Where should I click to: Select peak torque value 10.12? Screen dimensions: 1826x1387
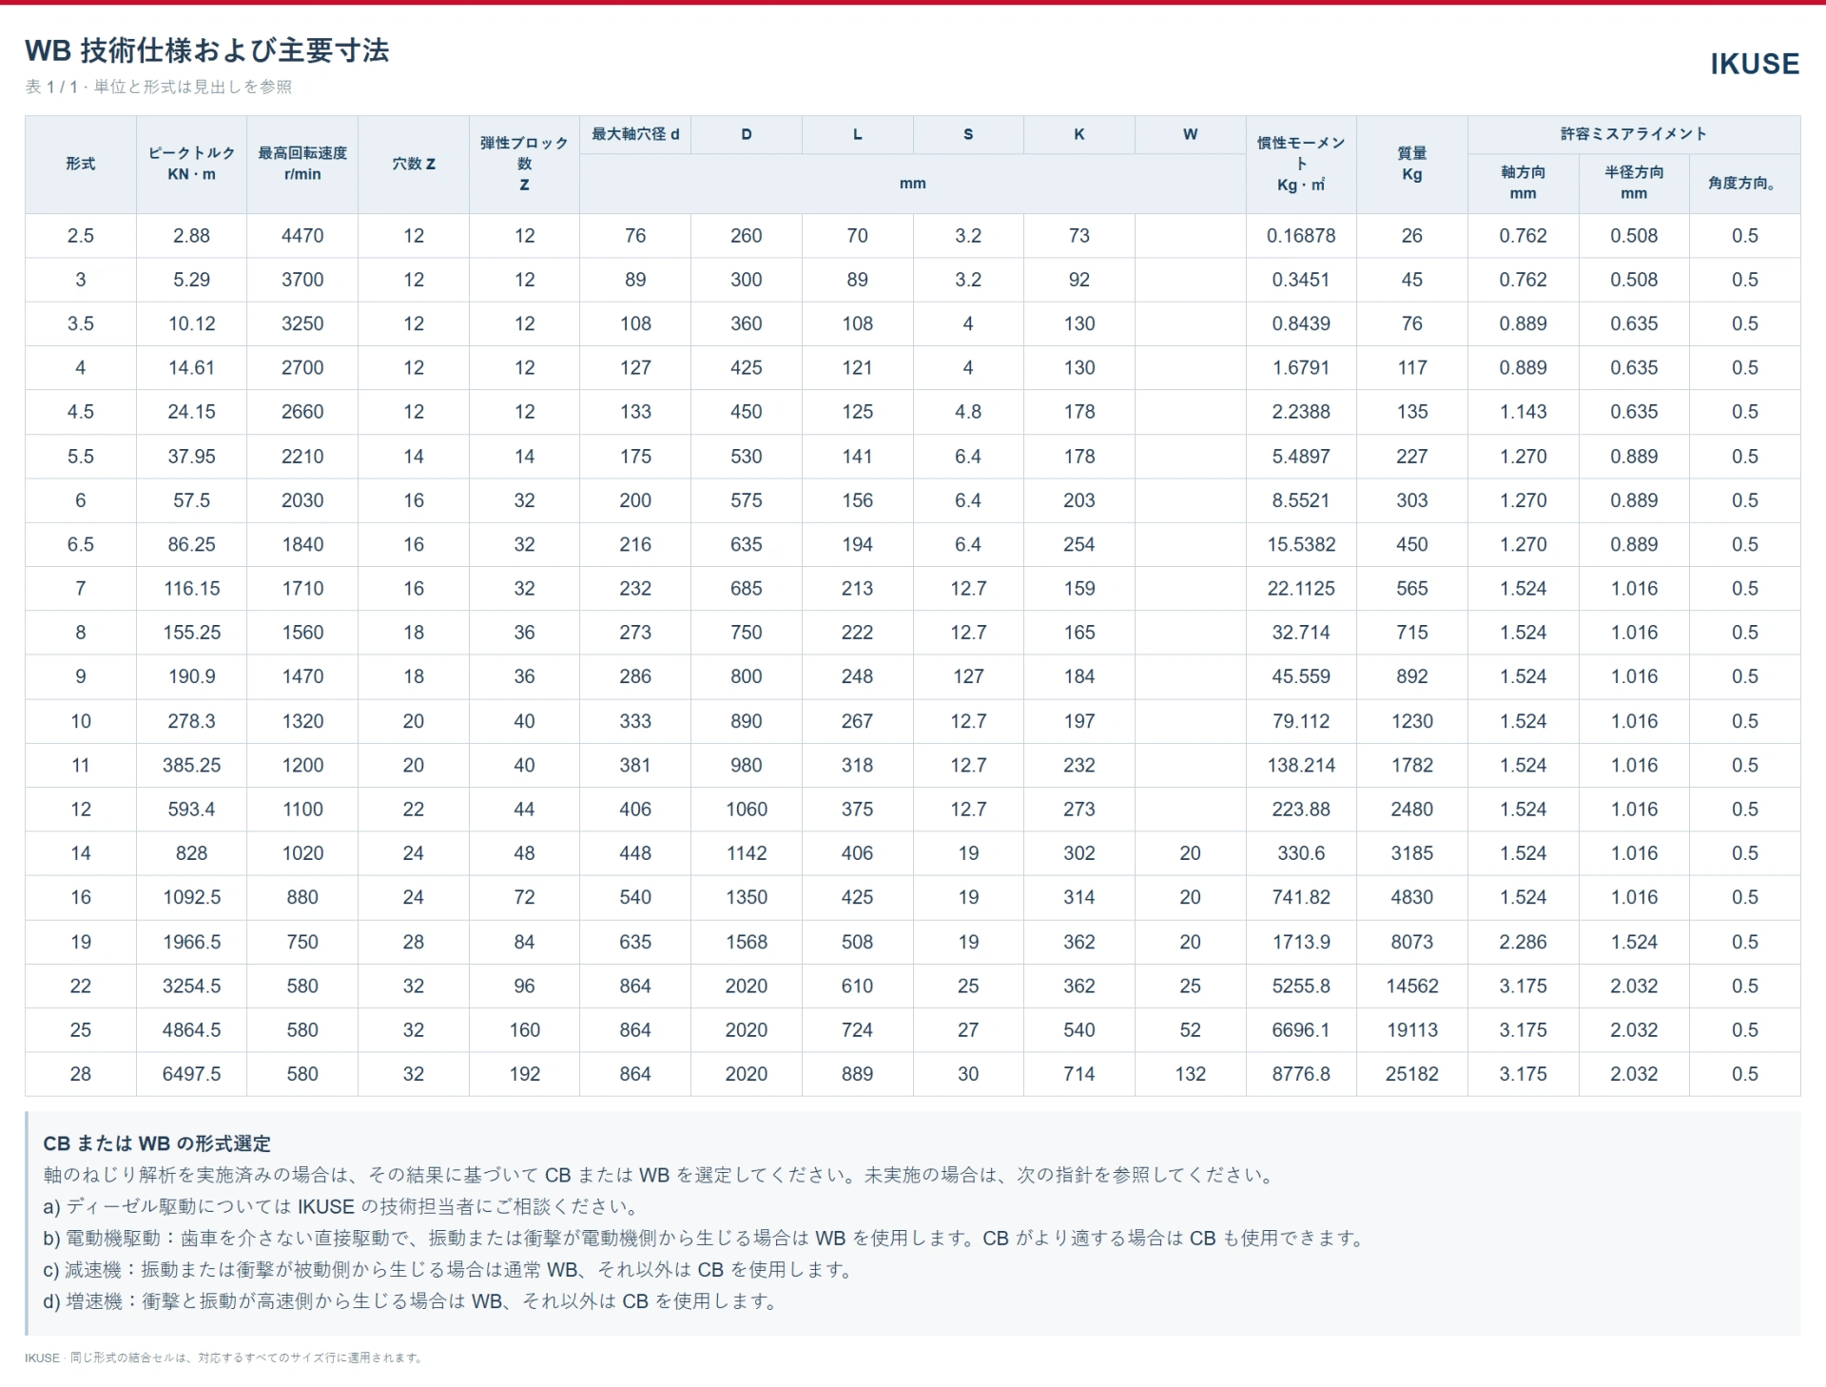pos(192,323)
